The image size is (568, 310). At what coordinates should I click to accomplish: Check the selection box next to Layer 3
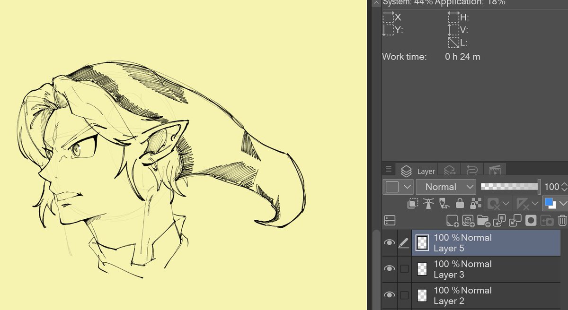click(404, 269)
